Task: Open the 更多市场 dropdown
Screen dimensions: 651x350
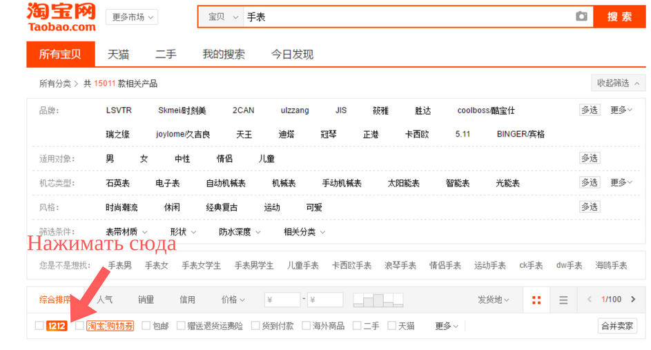Action: point(132,17)
